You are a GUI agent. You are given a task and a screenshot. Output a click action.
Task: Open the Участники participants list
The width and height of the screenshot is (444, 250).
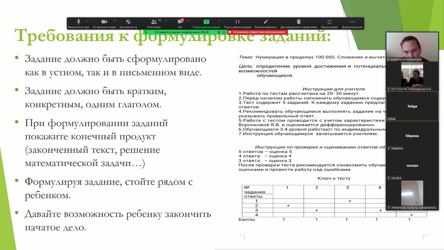[154, 22]
